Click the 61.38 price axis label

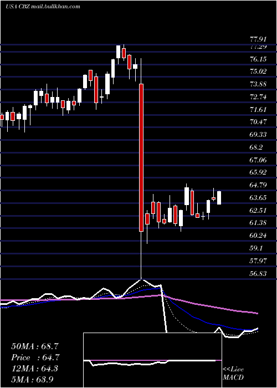pyautogui.click(x=258, y=223)
